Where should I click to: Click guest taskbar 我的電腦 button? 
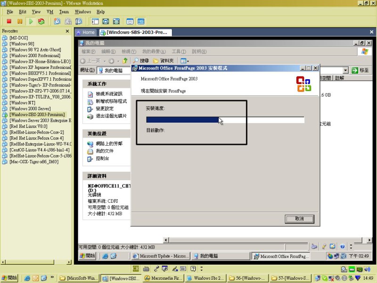pos(221,256)
